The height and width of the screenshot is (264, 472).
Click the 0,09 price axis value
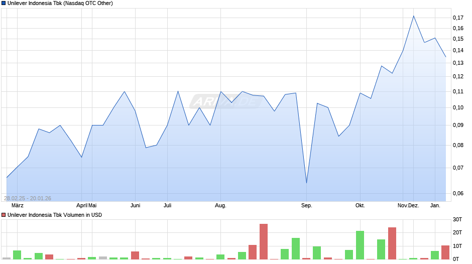[458, 125]
